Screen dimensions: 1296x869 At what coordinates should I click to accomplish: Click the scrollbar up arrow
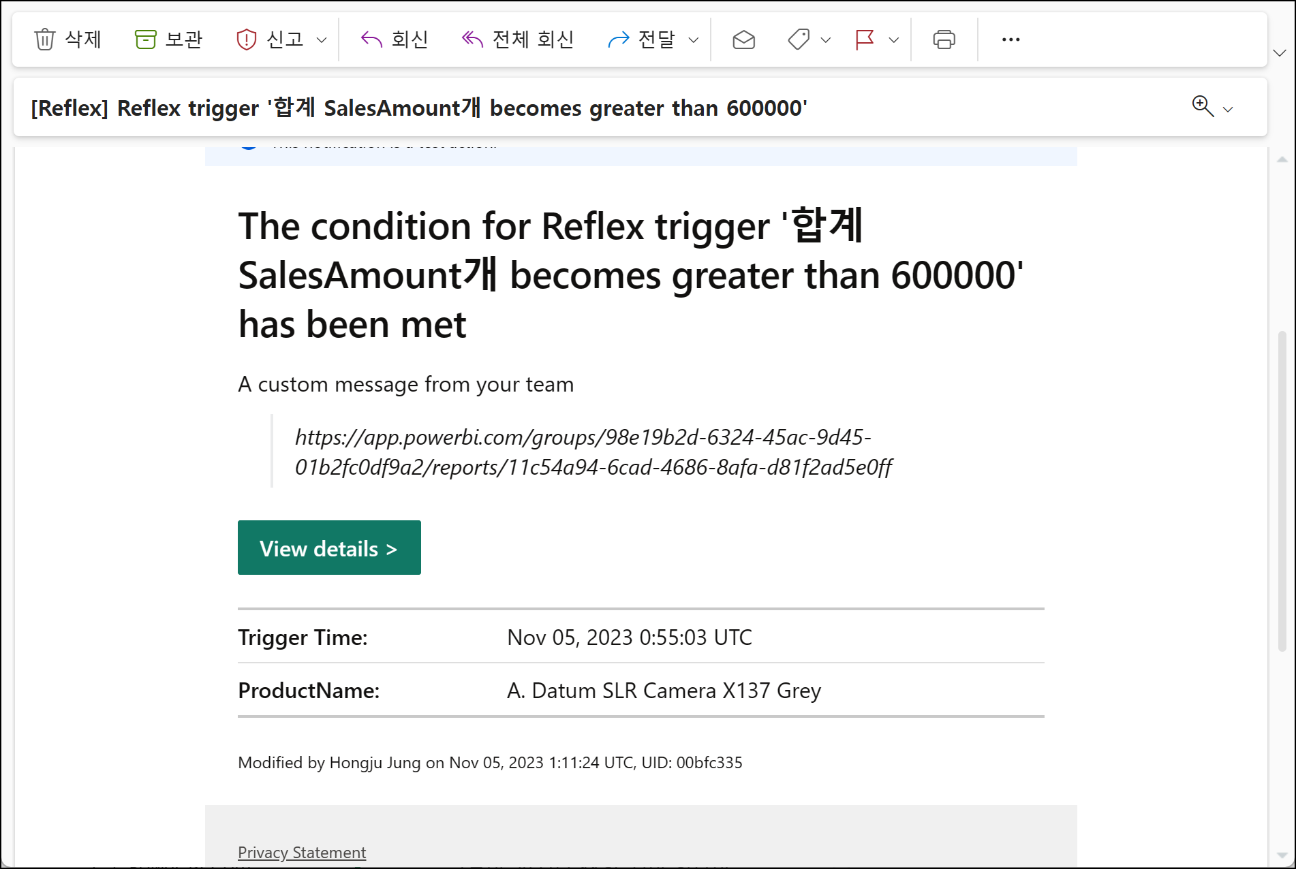[1282, 159]
